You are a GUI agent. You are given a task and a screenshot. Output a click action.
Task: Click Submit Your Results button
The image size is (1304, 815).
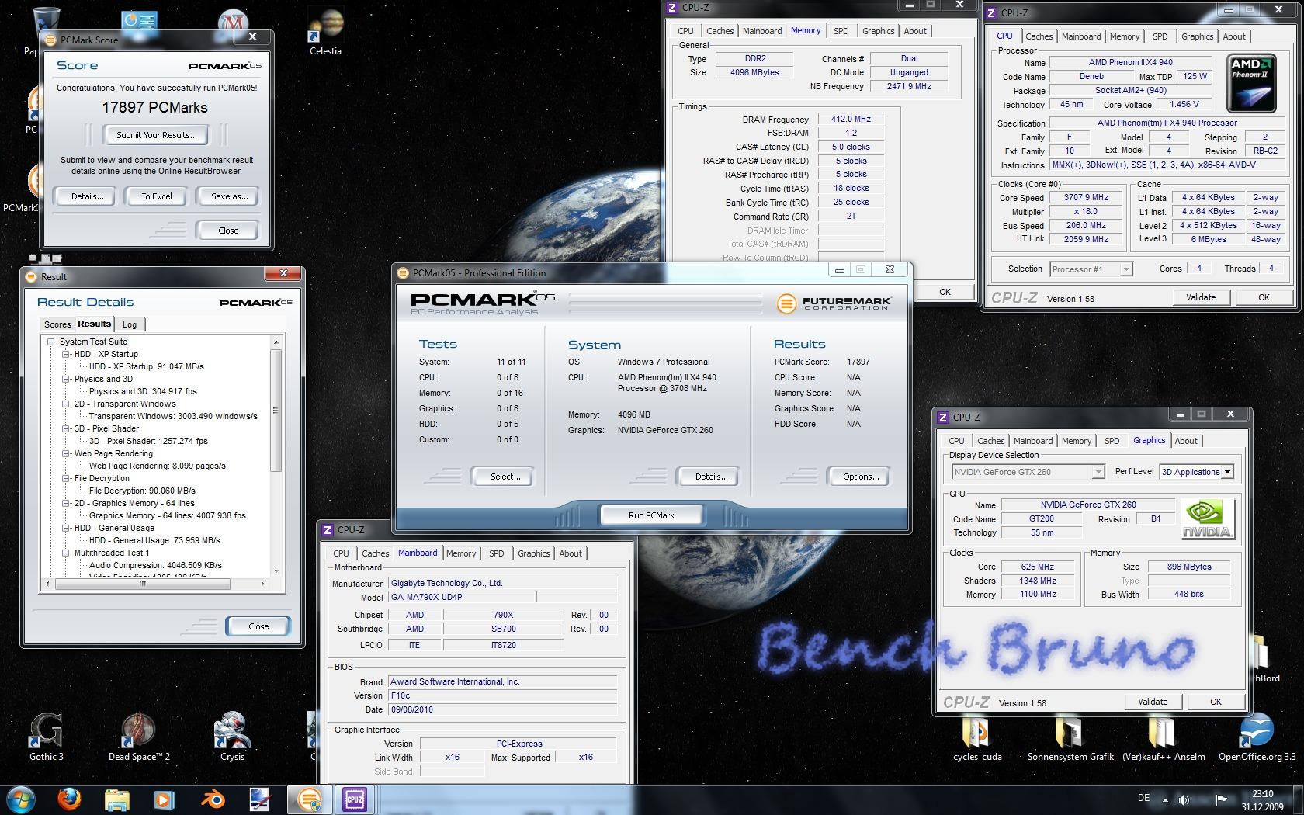point(157,135)
